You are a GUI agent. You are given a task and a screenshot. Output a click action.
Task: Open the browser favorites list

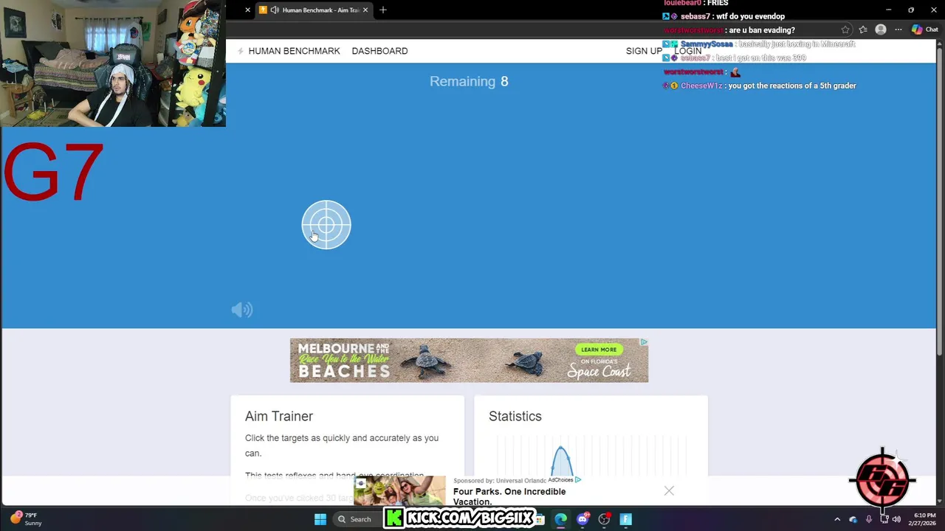pos(863,30)
